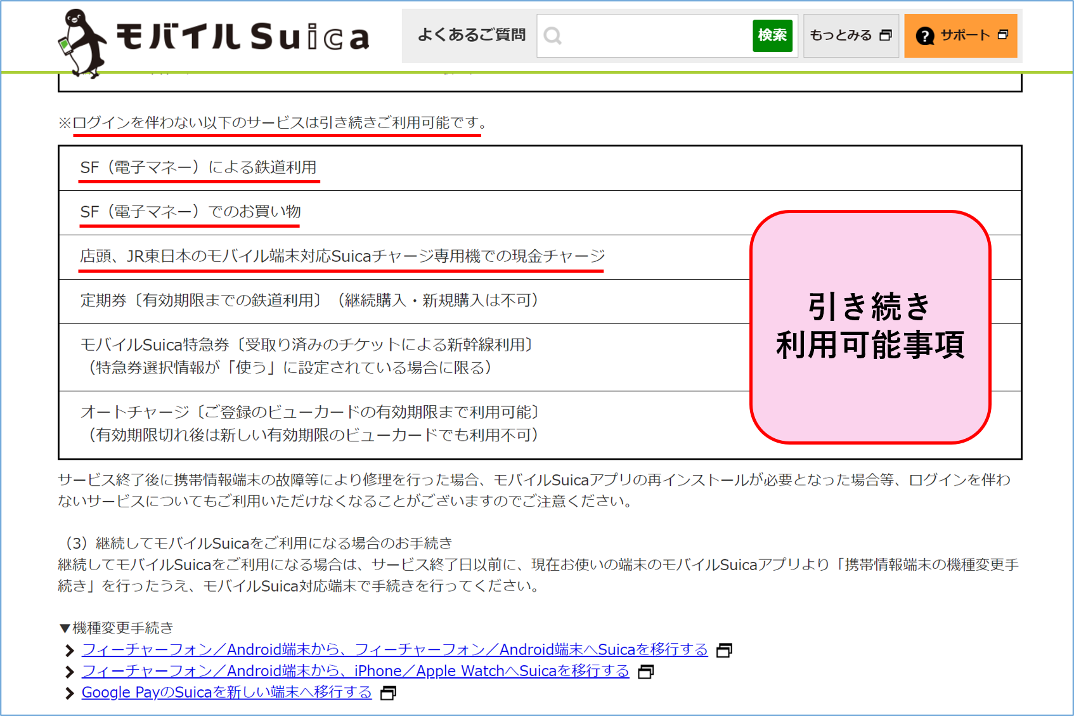Click heading （3）継続してモバイルSuicaをご利用になる場合のお手続き
Screen dimensions: 1074x716
point(256,543)
